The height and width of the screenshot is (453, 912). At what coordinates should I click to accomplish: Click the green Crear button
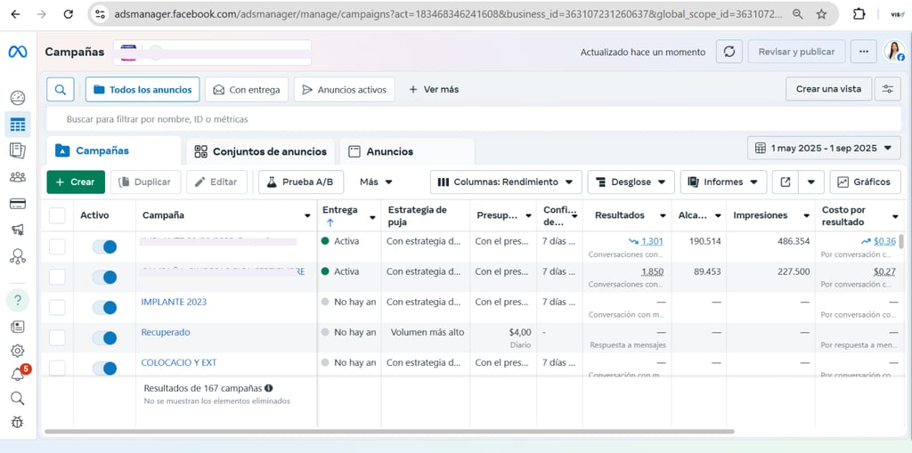[x=76, y=182]
